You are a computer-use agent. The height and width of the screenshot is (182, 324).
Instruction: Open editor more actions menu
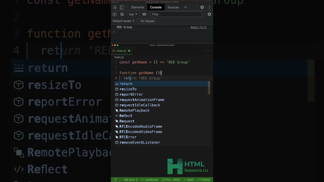pos(208,51)
